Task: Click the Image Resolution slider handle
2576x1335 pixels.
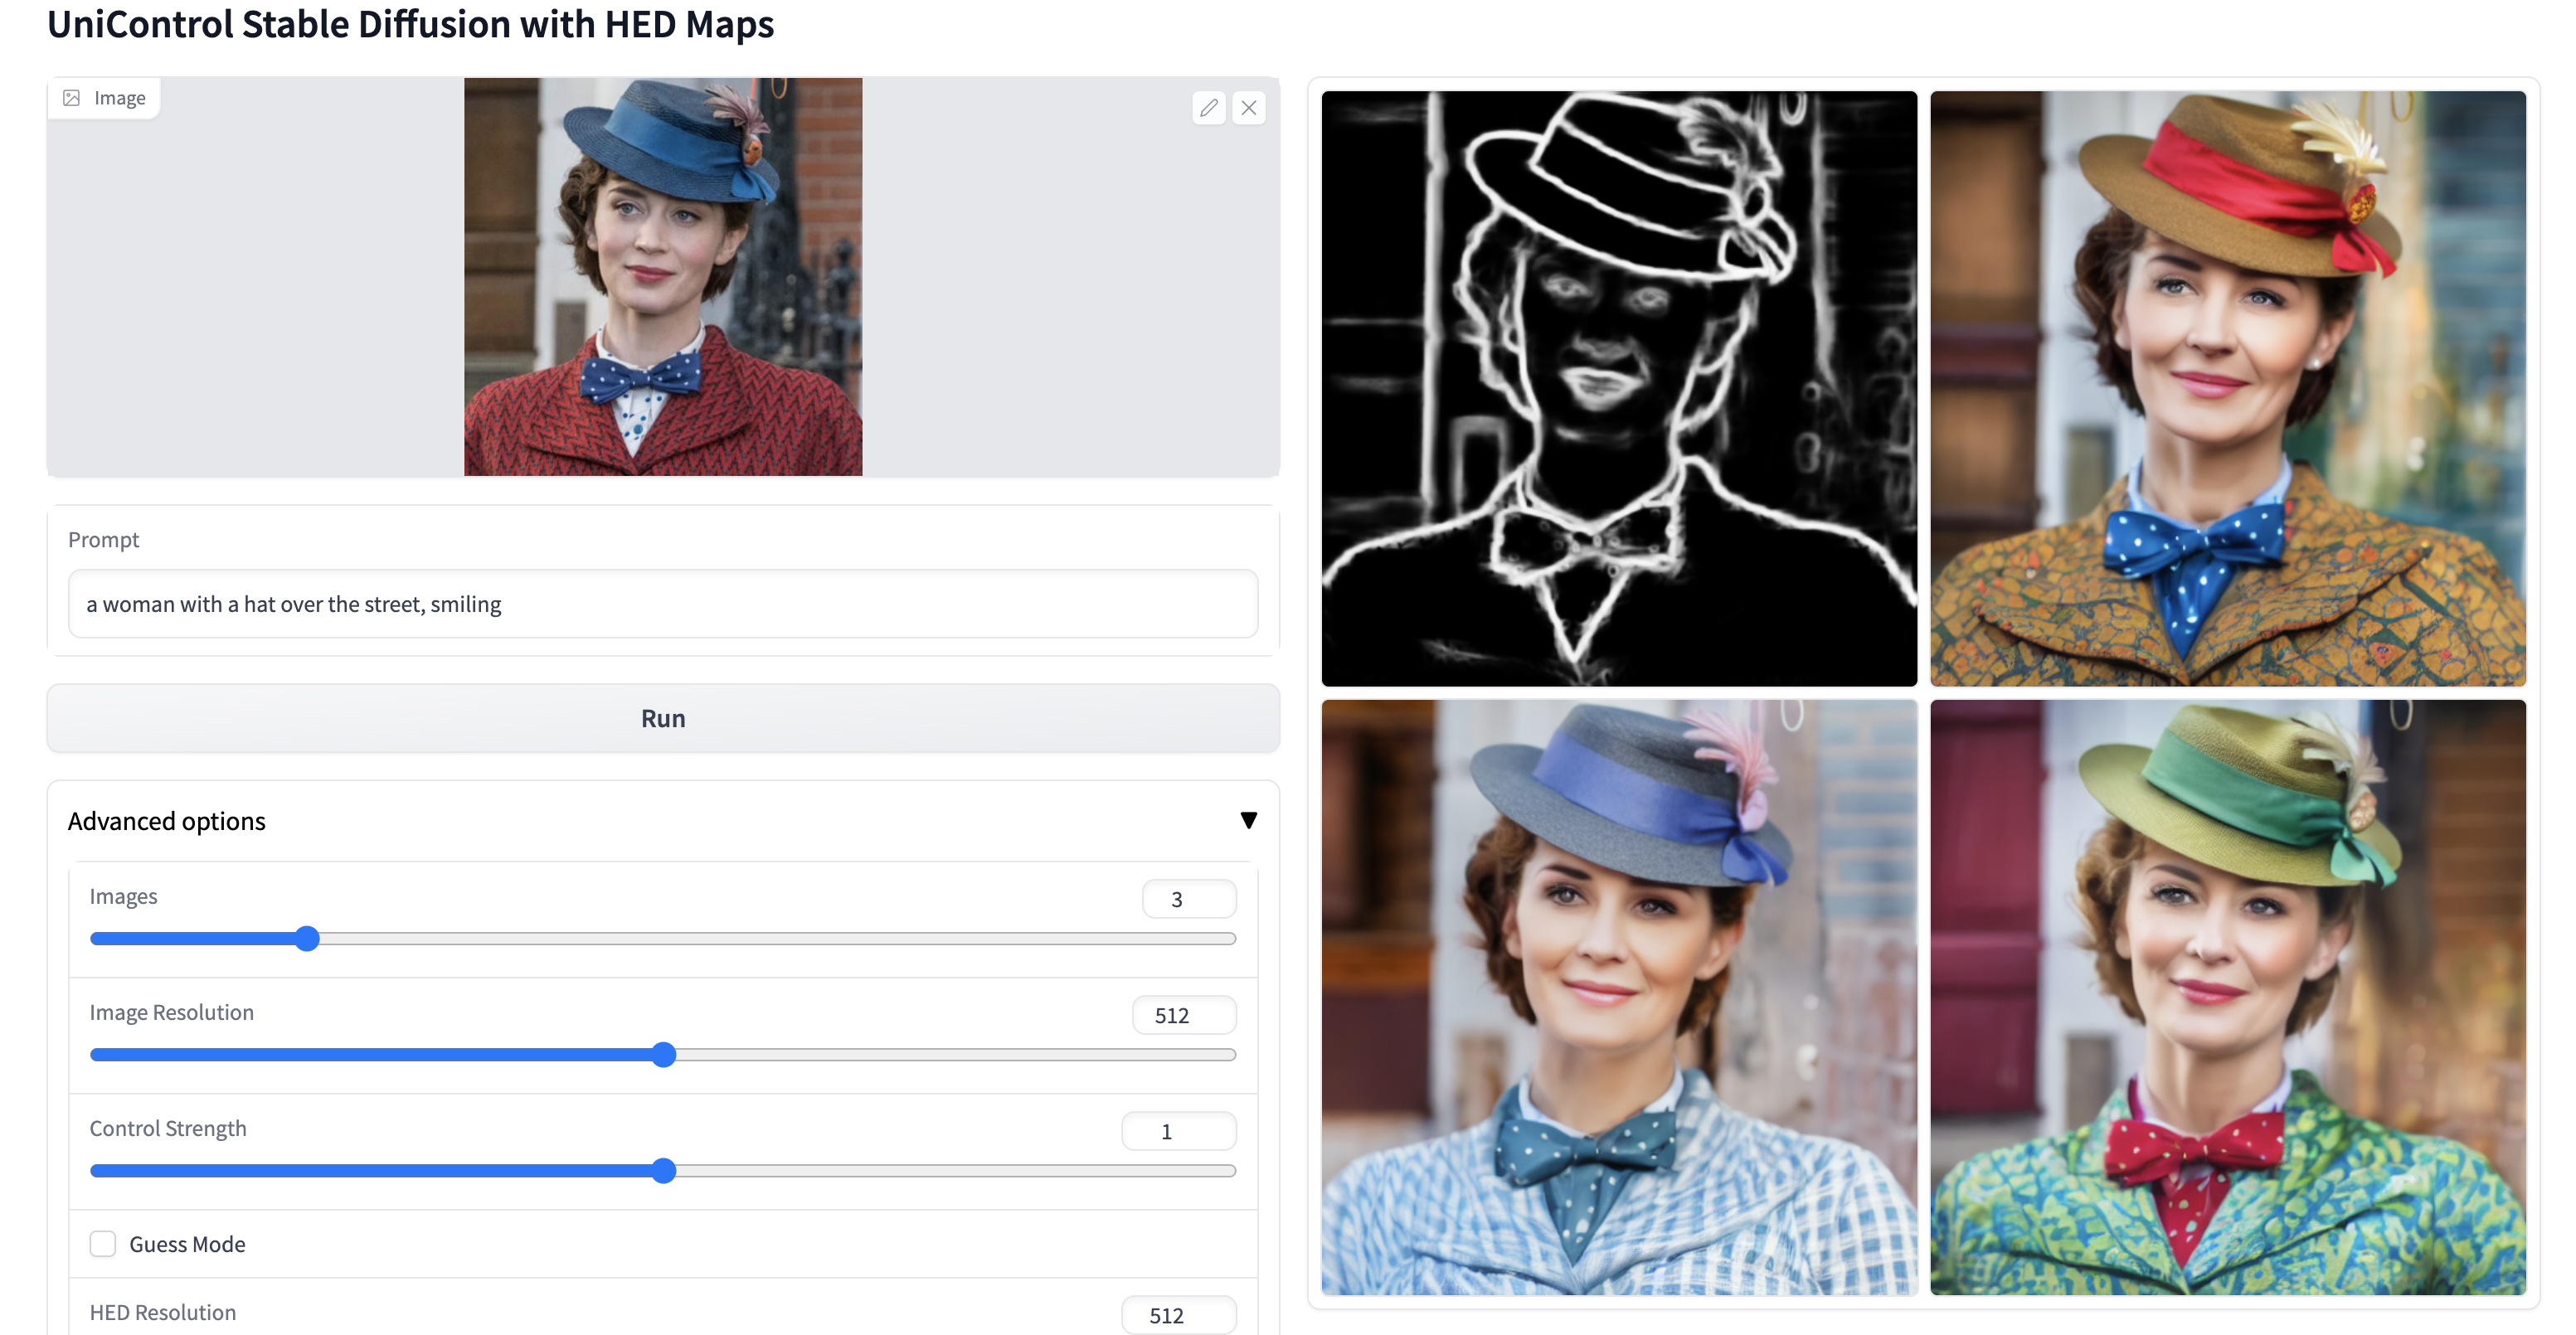Action: tap(663, 1054)
